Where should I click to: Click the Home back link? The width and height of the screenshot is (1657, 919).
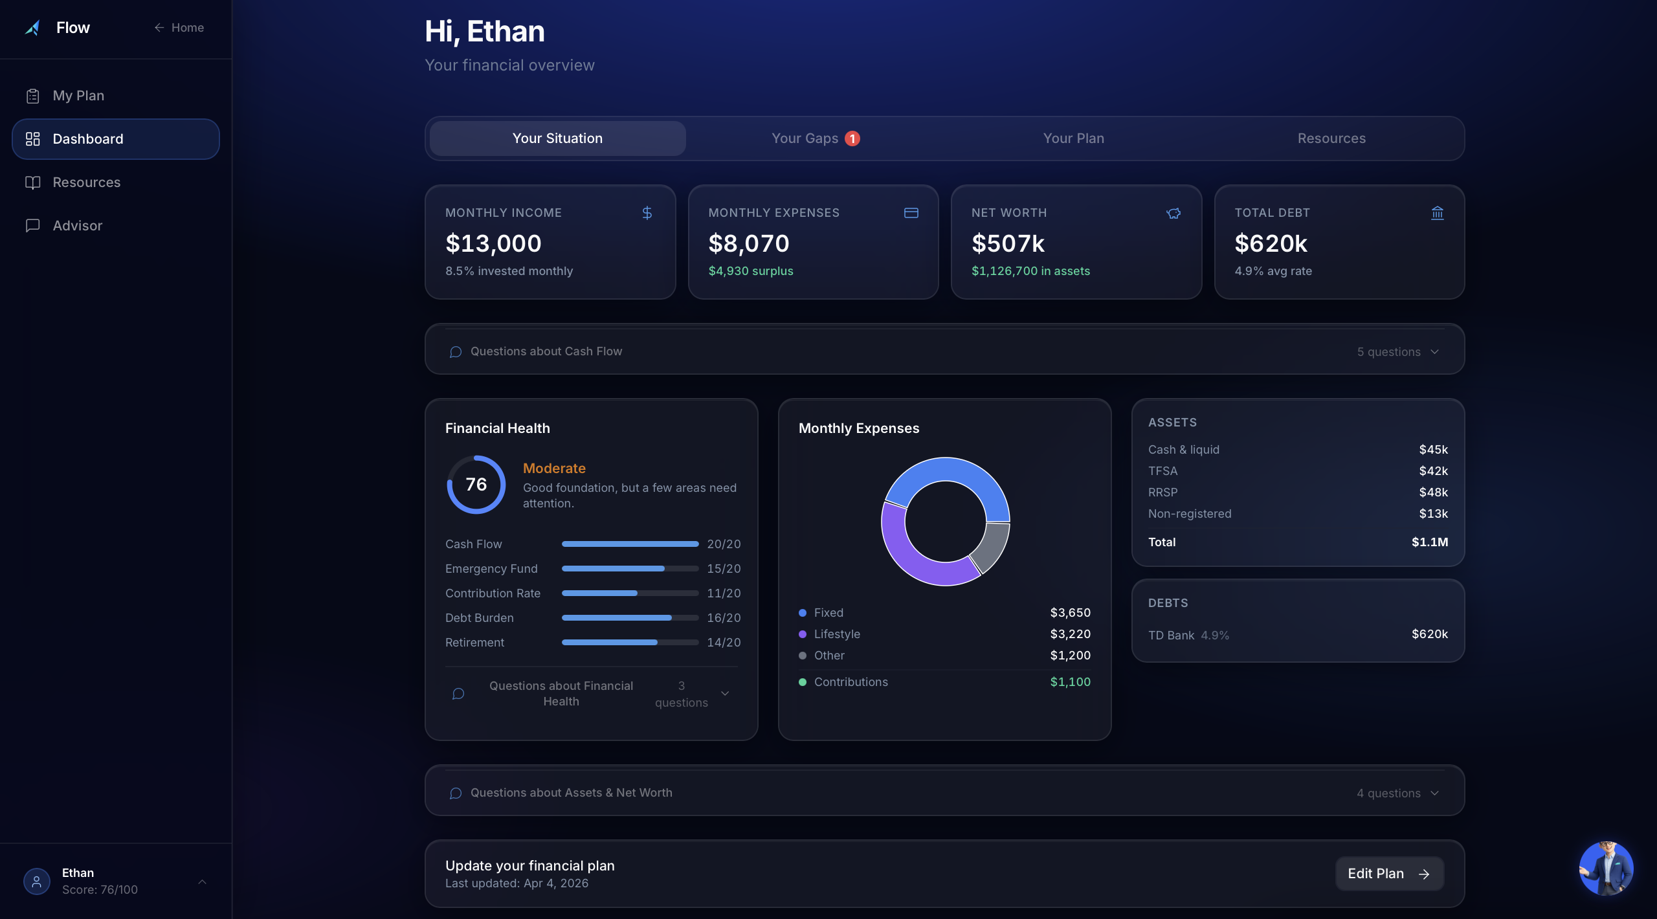[179, 28]
